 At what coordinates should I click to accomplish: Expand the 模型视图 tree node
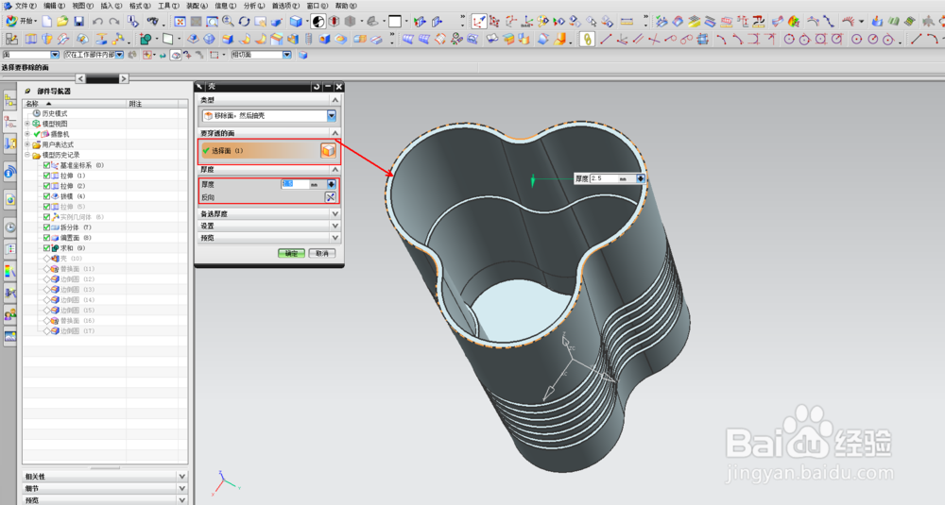pyautogui.click(x=27, y=124)
